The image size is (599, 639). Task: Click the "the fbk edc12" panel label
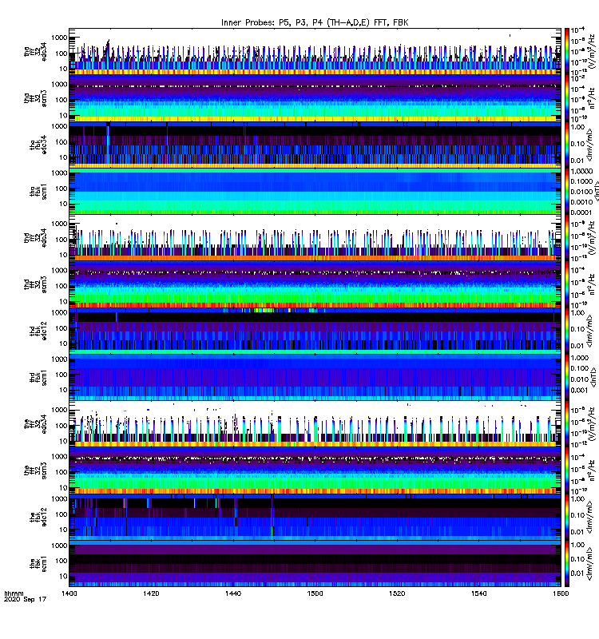[38, 517]
